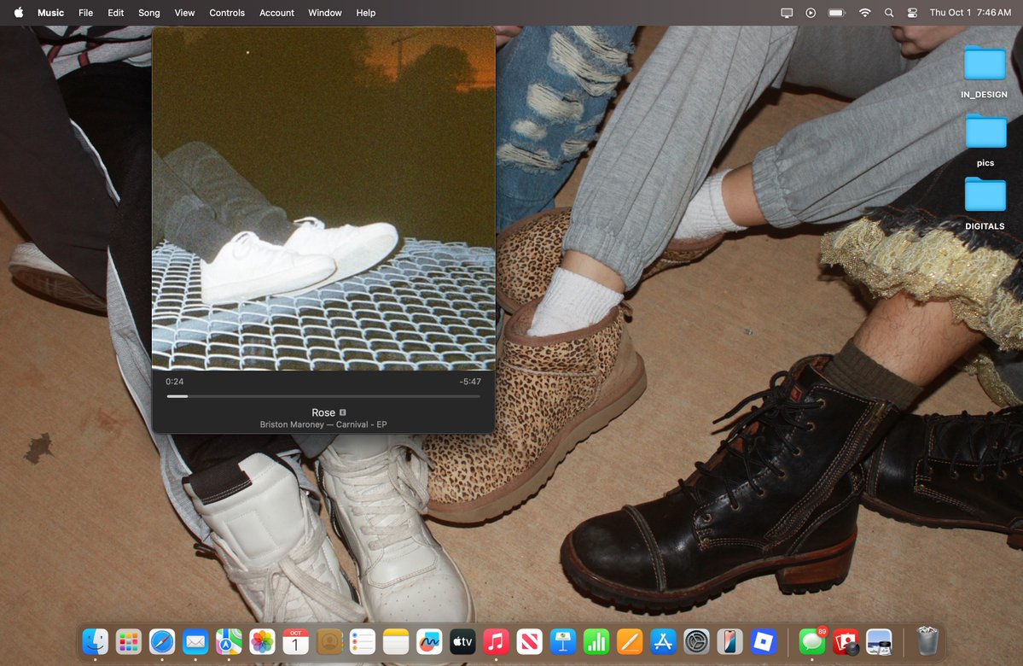Open the Song menu
Viewport: 1023px width, 666px height.
[148, 13]
